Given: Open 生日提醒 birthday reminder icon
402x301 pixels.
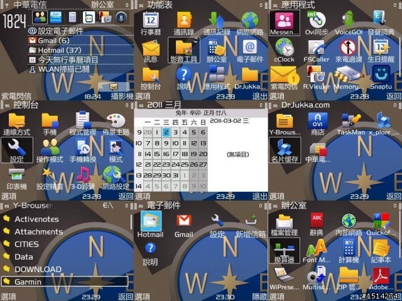Looking at the screenshot, I should (x=381, y=48).
